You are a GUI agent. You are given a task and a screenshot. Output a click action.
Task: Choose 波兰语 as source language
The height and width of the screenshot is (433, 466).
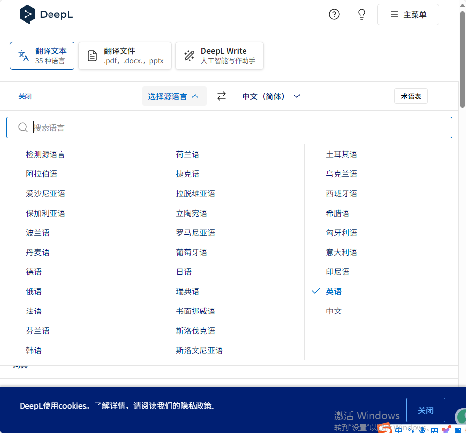point(38,233)
